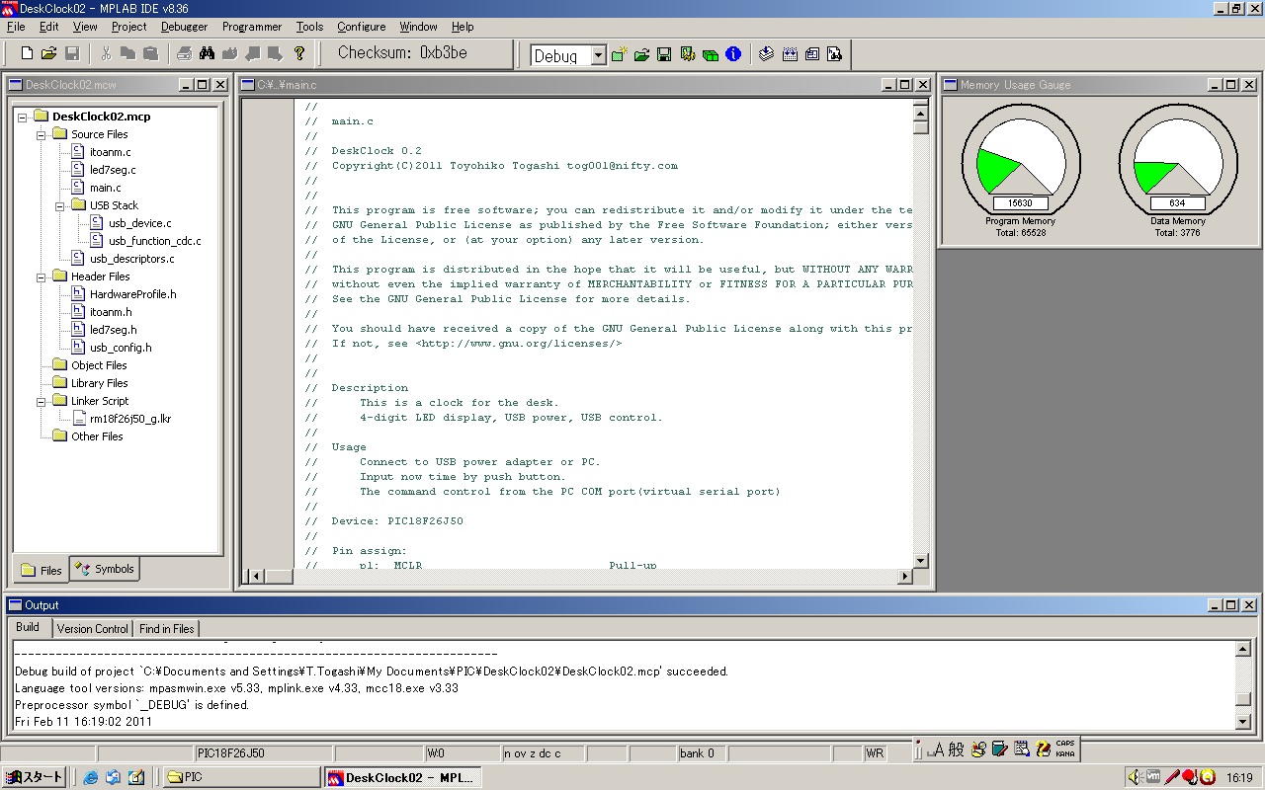Click the DeskClock02 MPLAB taskbar button
The height and width of the screenshot is (790, 1265).
coord(403,777)
